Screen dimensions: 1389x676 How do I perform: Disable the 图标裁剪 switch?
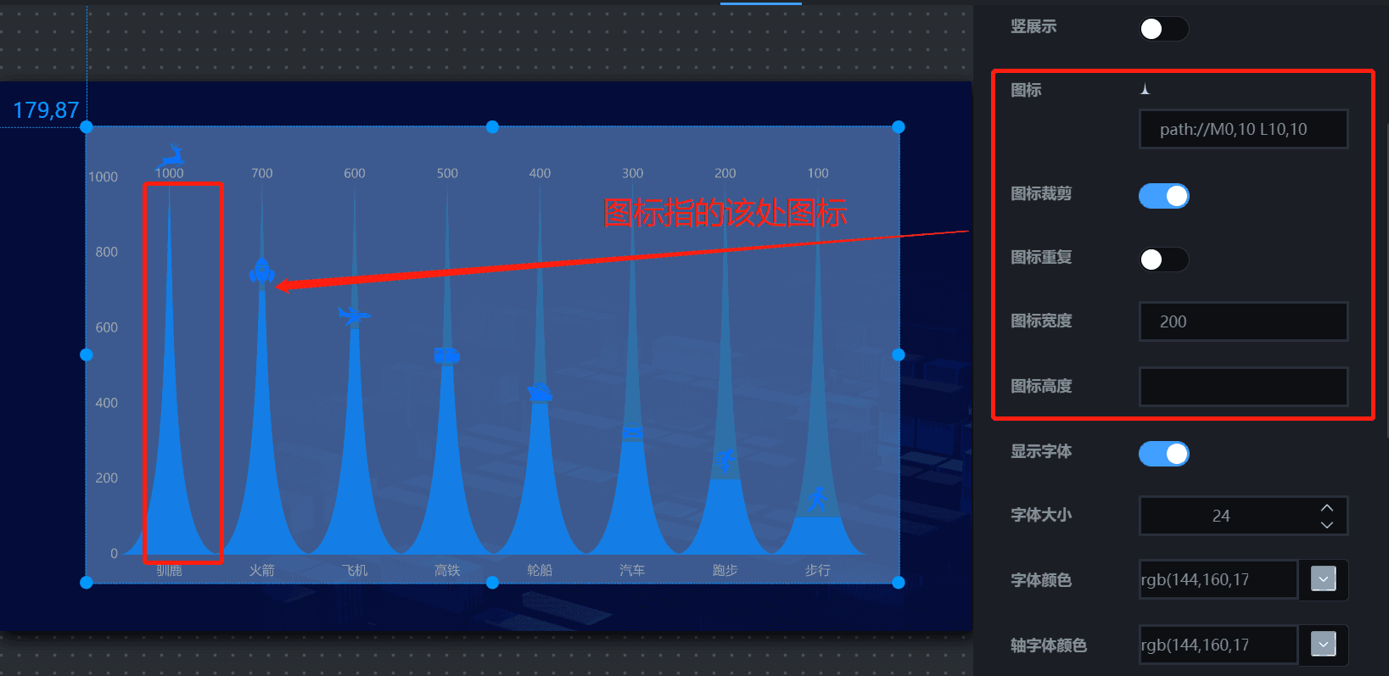point(1163,196)
